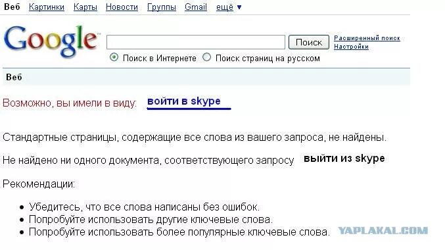Expand the ещё menu

(x=229, y=7)
